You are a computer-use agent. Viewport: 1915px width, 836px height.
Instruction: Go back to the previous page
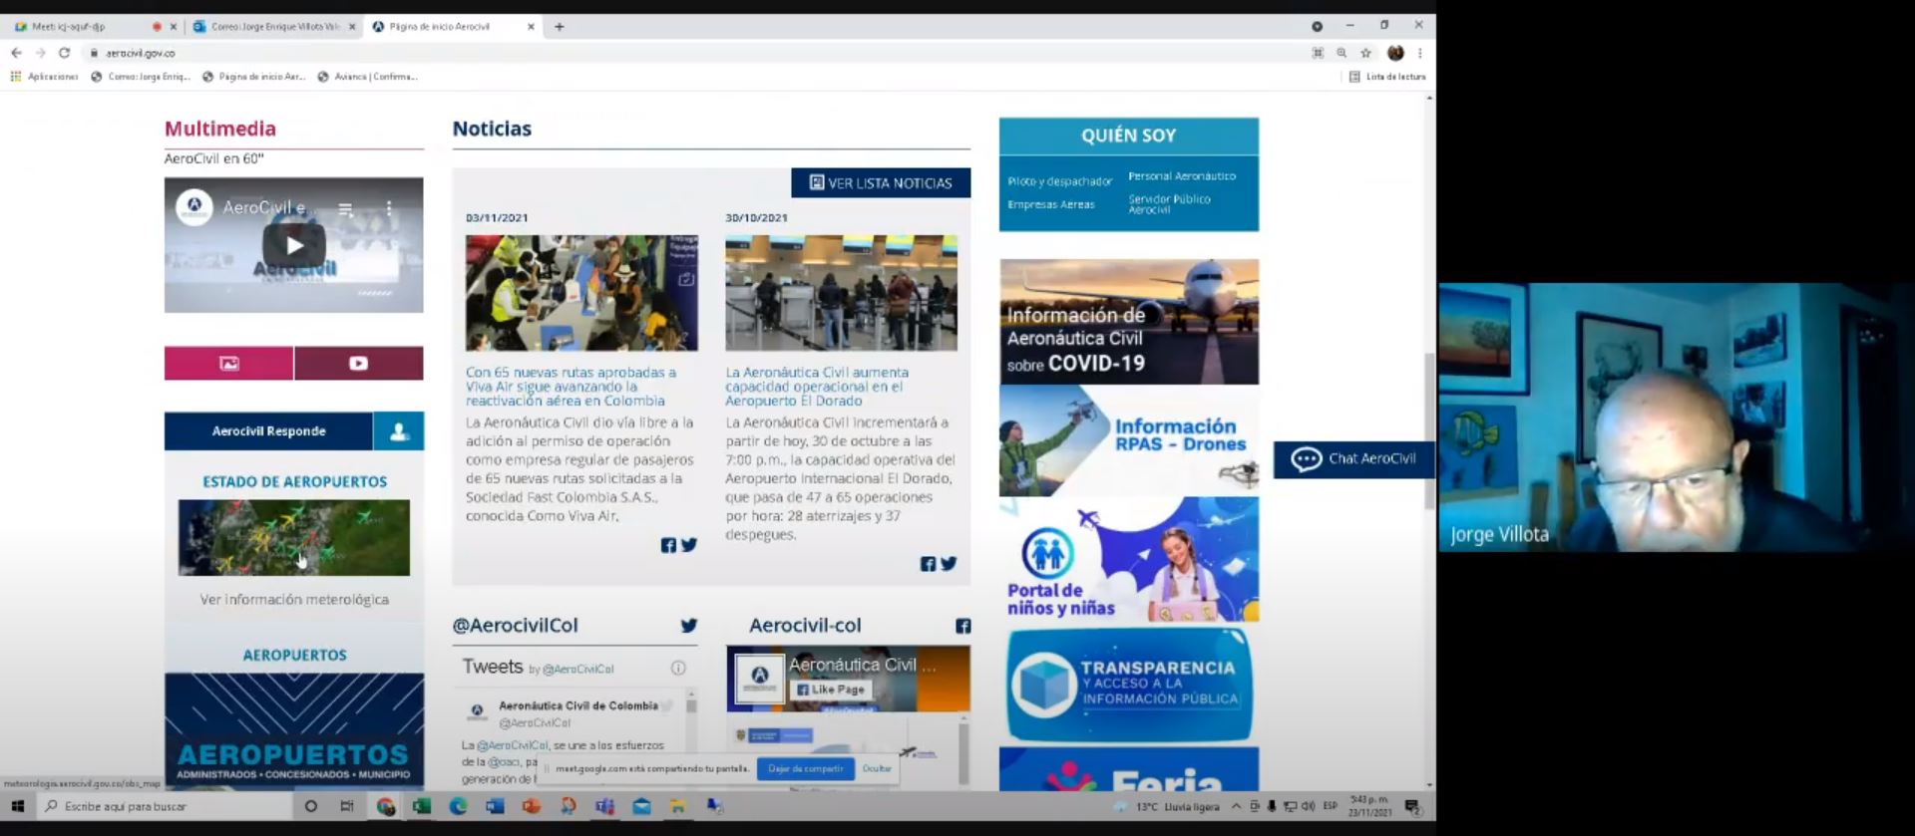coord(16,53)
